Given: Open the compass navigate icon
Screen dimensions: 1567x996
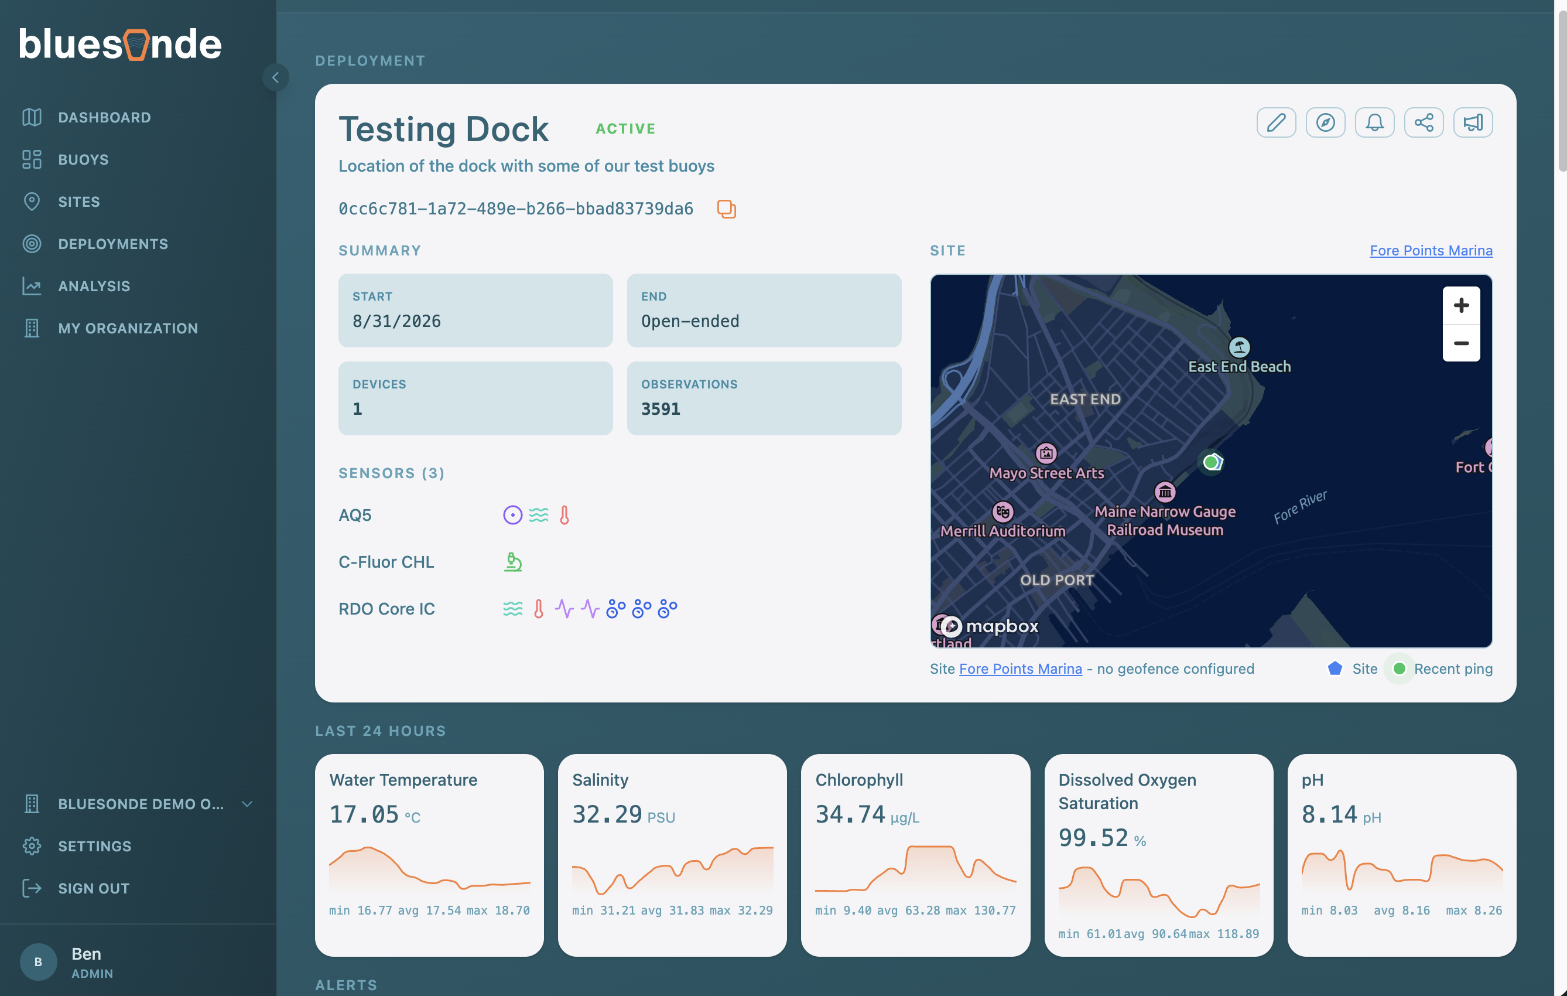Looking at the screenshot, I should point(1325,122).
